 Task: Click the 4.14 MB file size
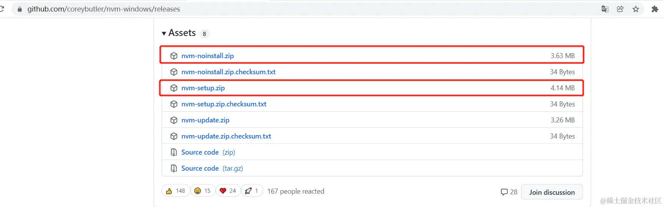563,88
